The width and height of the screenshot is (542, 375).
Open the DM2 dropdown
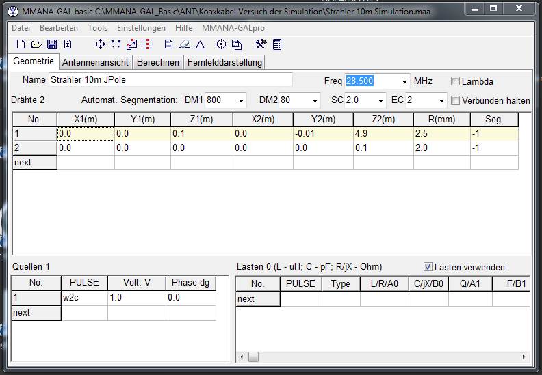[315, 100]
